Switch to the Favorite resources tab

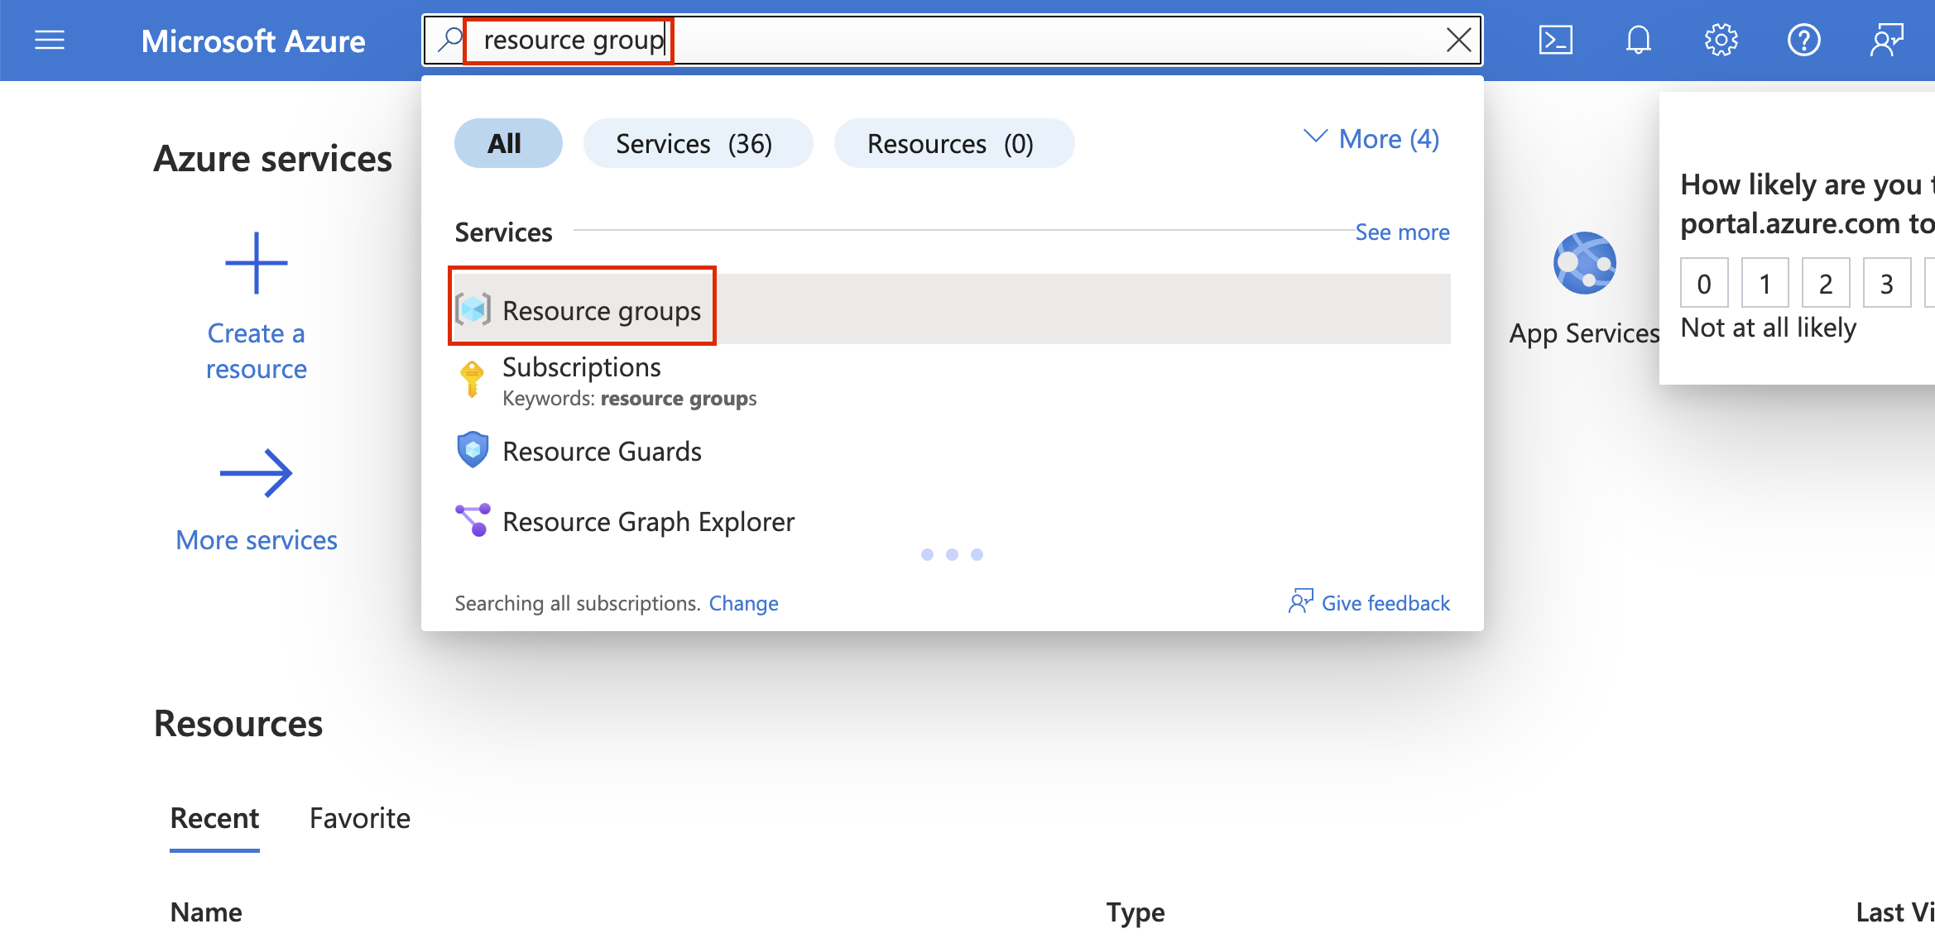(x=359, y=818)
